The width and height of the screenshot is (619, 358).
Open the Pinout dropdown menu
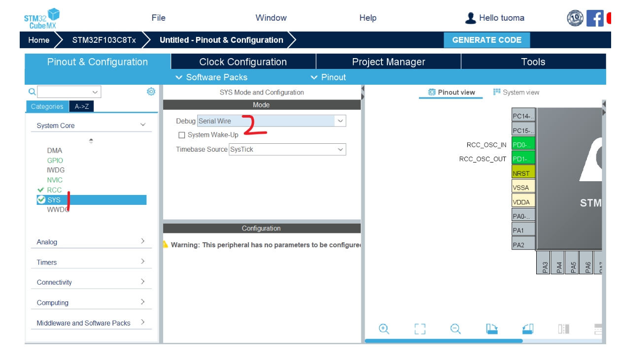point(328,77)
